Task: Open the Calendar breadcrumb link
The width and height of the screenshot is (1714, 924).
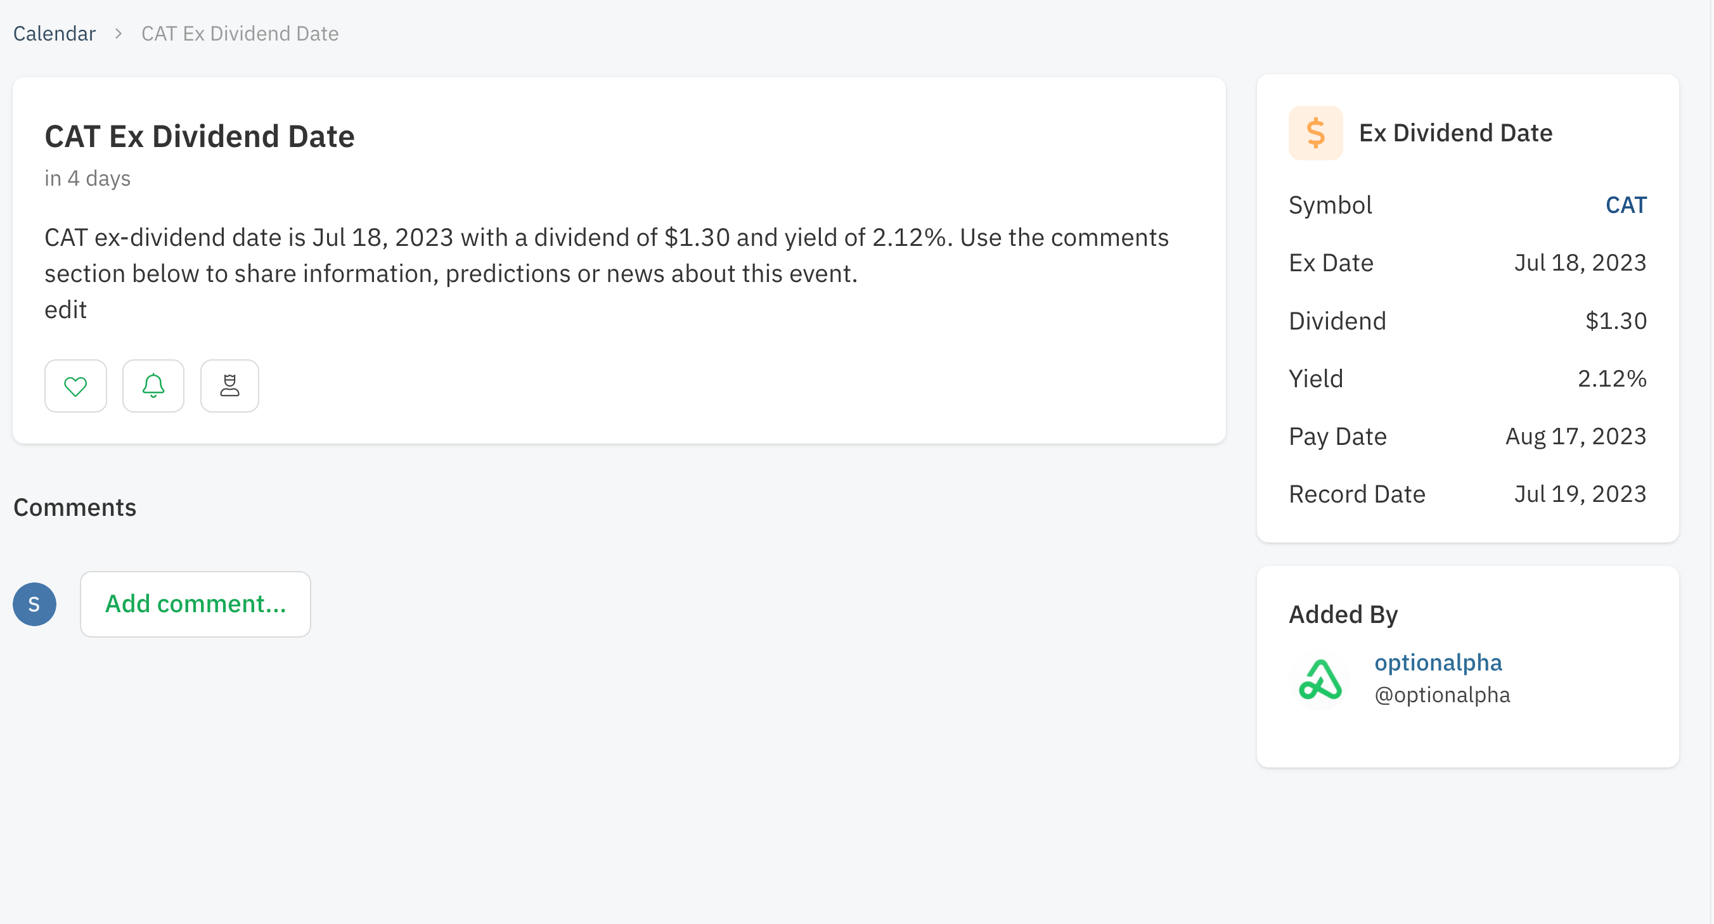Action: pyautogui.click(x=54, y=32)
